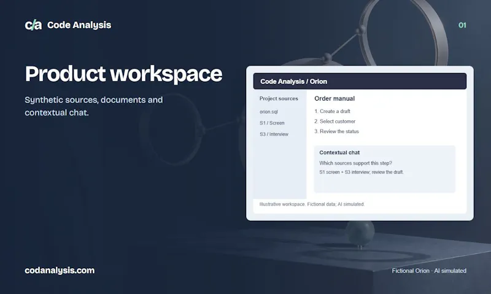Click step 3 Review the status
491x294 pixels.
(336, 131)
